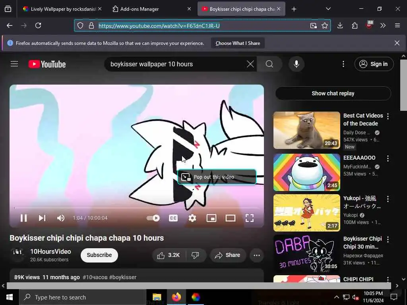
Task: Mute the video volume
Action: (x=60, y=218)
